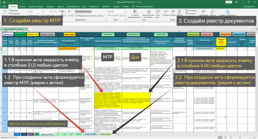
Task: Open Сортировка и фильтр menu
Action: coord(204,14)
